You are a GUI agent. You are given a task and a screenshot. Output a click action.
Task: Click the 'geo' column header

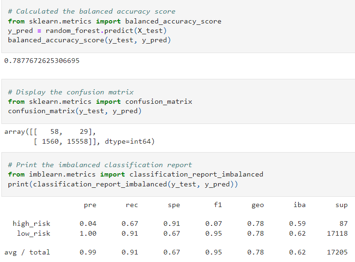[x=257, y=205]
